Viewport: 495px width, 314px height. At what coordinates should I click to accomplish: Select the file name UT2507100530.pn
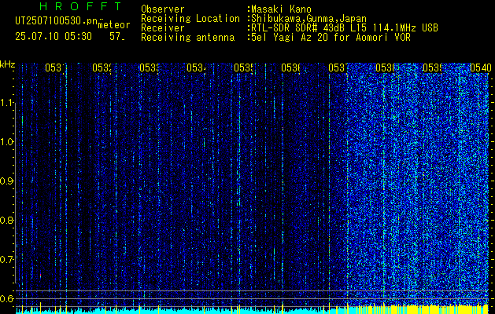[56, 21]
